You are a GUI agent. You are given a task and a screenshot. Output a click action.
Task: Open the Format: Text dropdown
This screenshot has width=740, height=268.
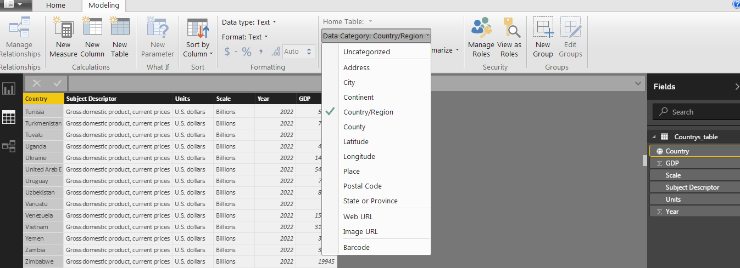[x=244, y=37]
